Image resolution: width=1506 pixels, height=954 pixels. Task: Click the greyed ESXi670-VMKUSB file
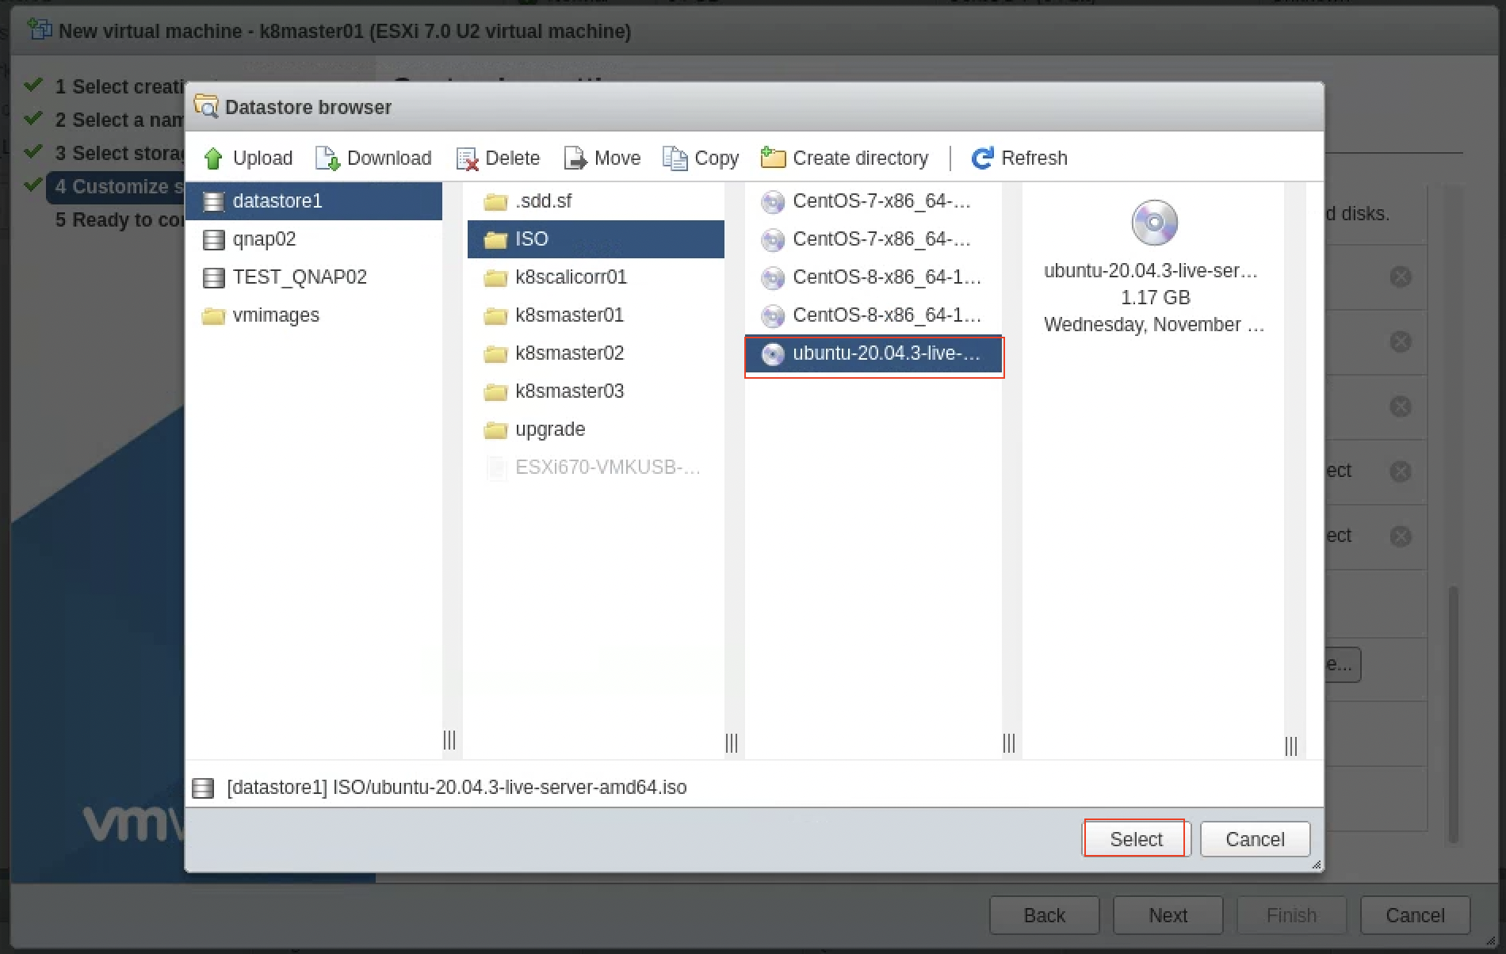click(595, 467)
